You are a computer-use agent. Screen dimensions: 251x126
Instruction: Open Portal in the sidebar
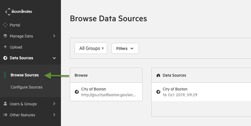pos(15,25)
